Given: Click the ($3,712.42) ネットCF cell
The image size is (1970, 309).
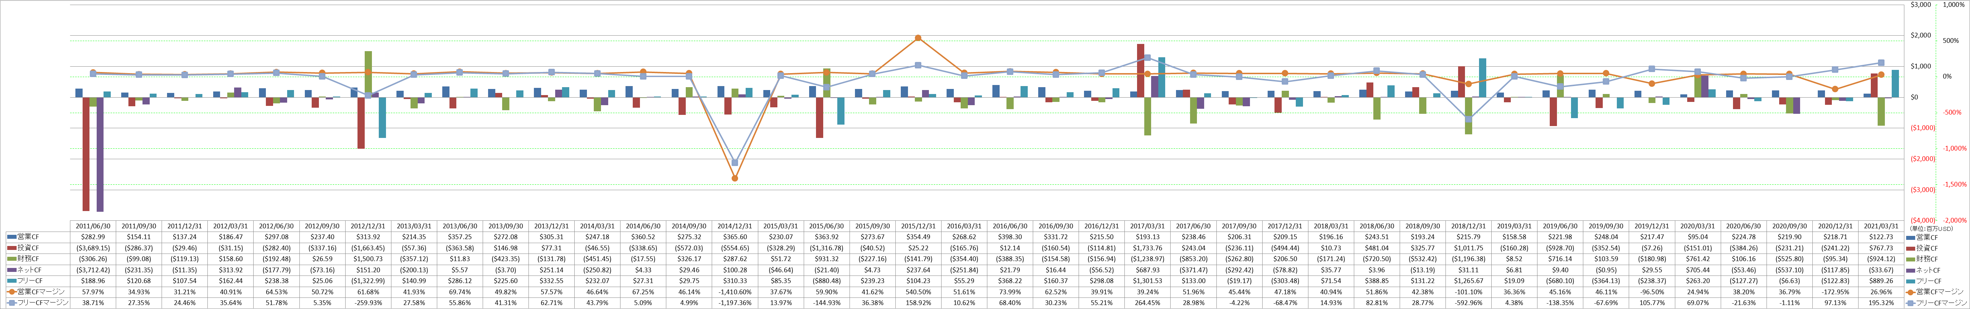Looking at the screenshot, I should click(x=93, y=270).
